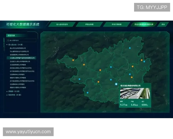Open the factory aerial photo thumbnail
This screenshot has height=139, width=173.
(x=135, y=93)
